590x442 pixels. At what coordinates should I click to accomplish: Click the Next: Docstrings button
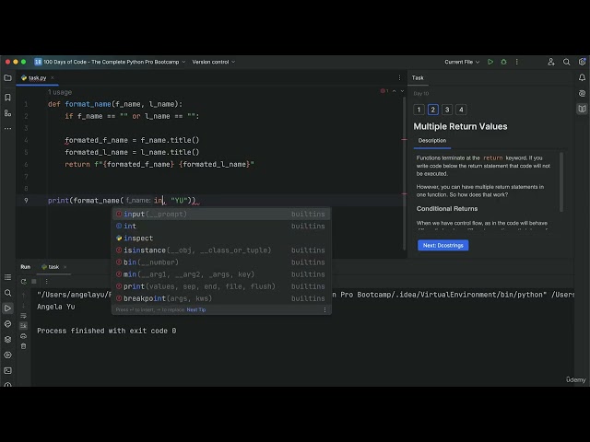(x=442, y=246)
